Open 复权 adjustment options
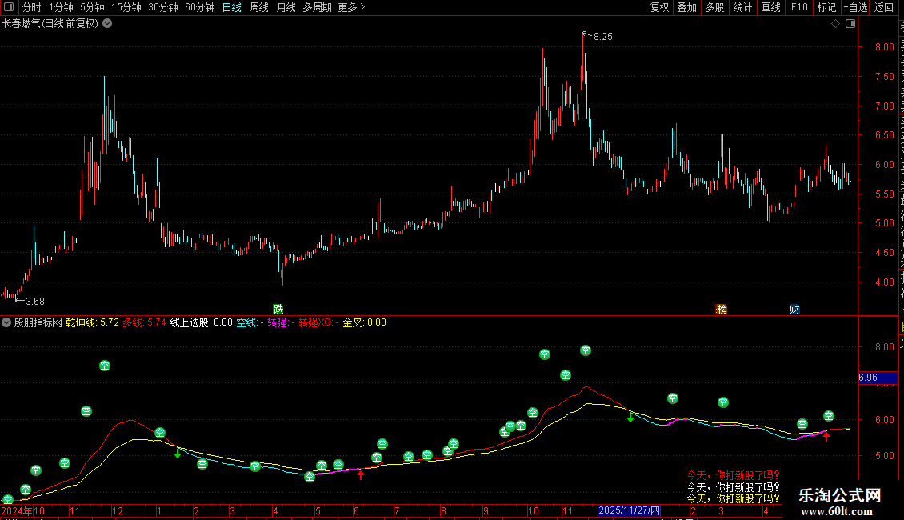The image size is (904, 520). pyautogui.click(x=659, y=7)
